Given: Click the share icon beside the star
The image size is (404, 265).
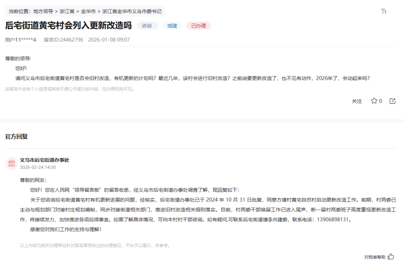Looking at the screenshot, I should (392, 101).
